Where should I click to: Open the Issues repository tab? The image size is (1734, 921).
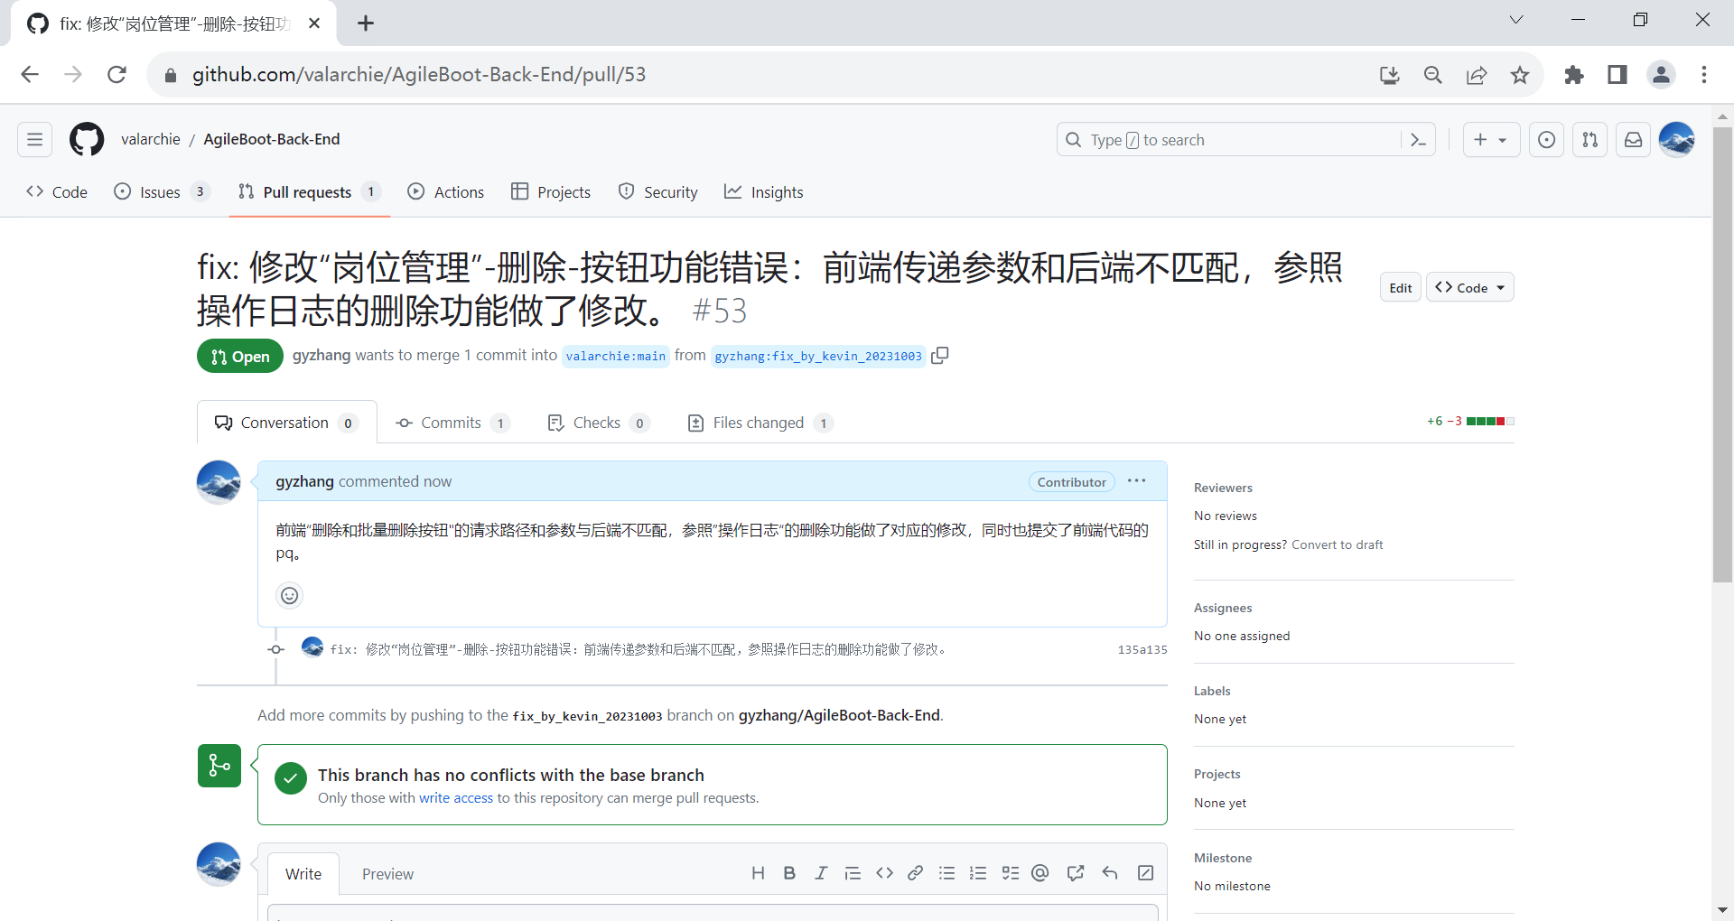point(162,192)
